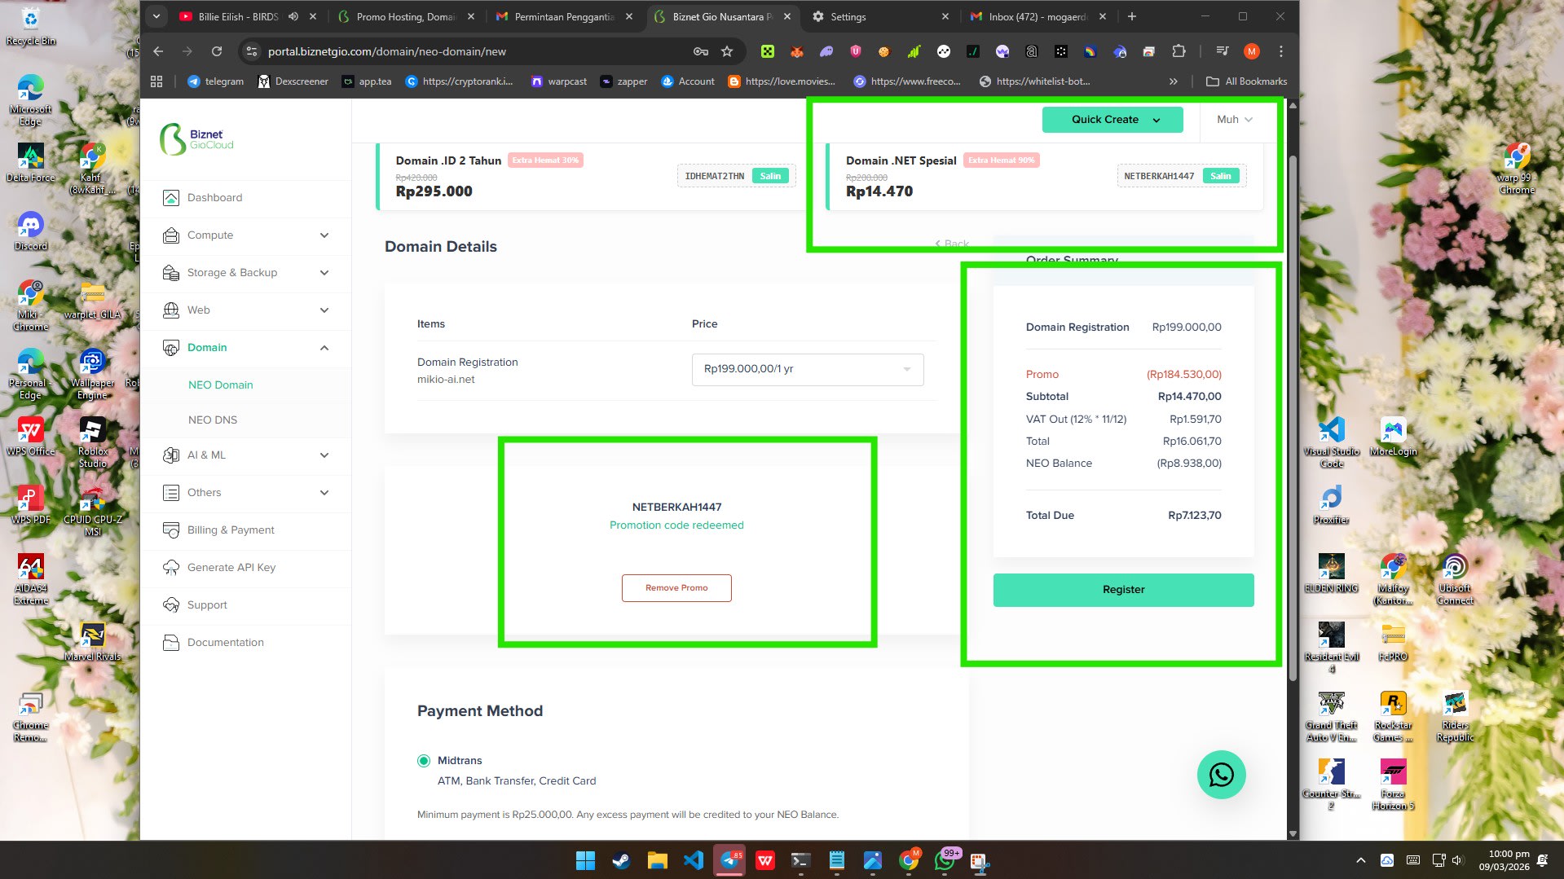The height and width of the screenshot is (879, 1564).
Task: Click the Compute sidebar icon
Action: [171, 235]
